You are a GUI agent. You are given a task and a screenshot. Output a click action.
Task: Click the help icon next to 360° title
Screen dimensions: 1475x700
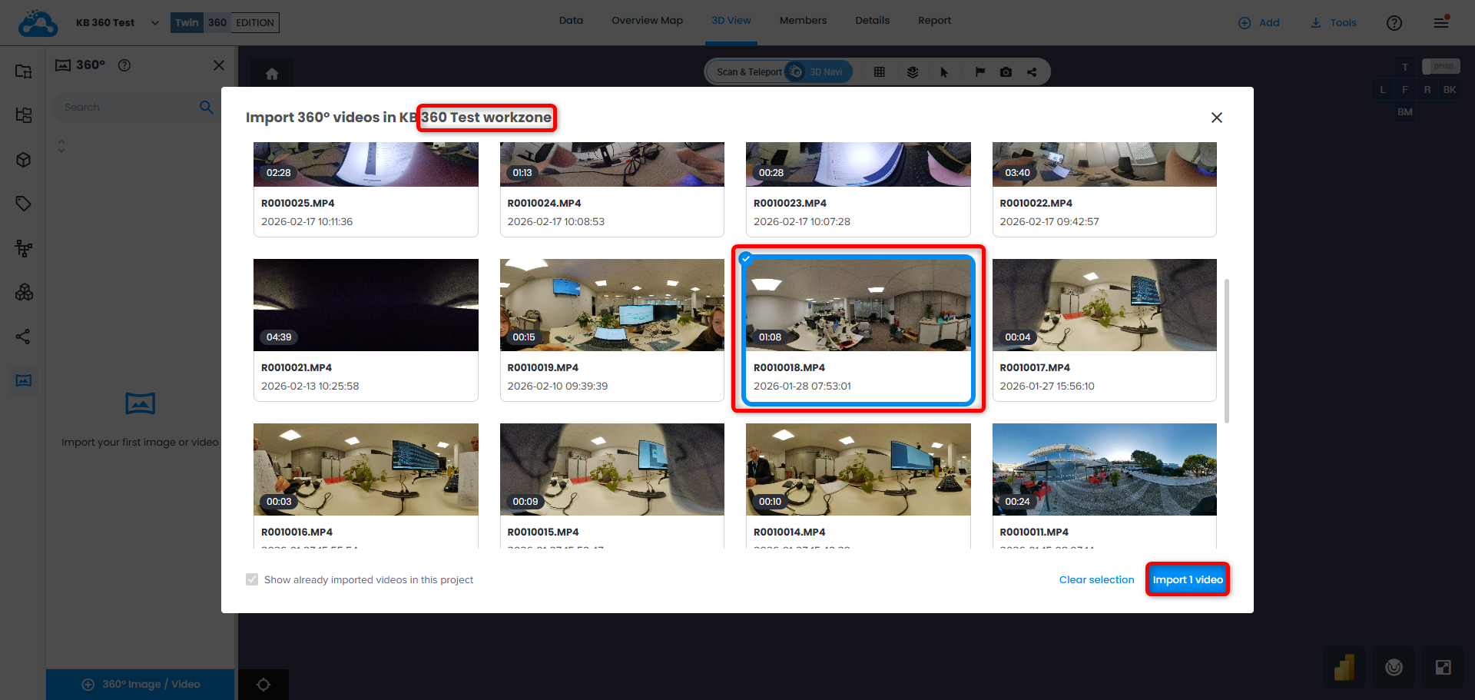[124, 65]
